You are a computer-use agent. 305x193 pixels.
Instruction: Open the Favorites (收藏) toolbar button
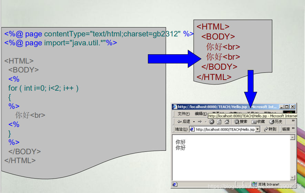click(258, 122)
